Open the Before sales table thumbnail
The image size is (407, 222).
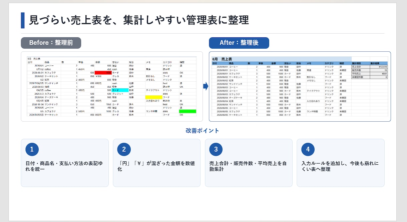[112, 86]
